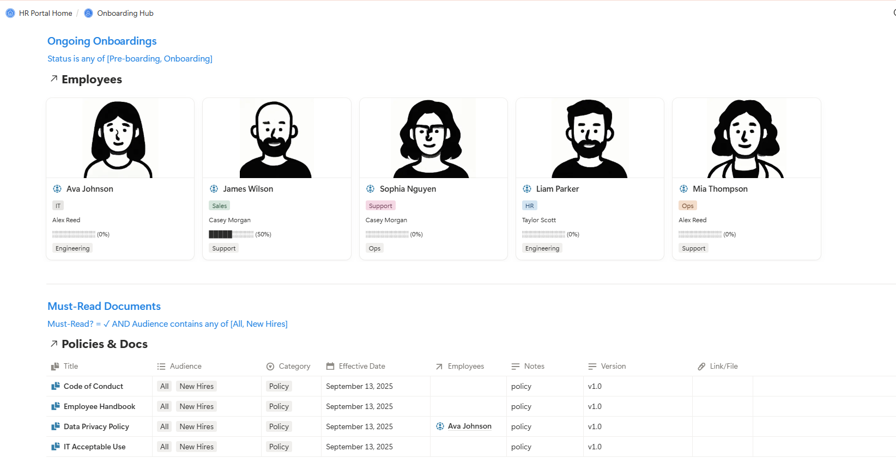Click the HR tag on Liam Parker's card
Screen dimensions: 896x476
click(530, 206)
